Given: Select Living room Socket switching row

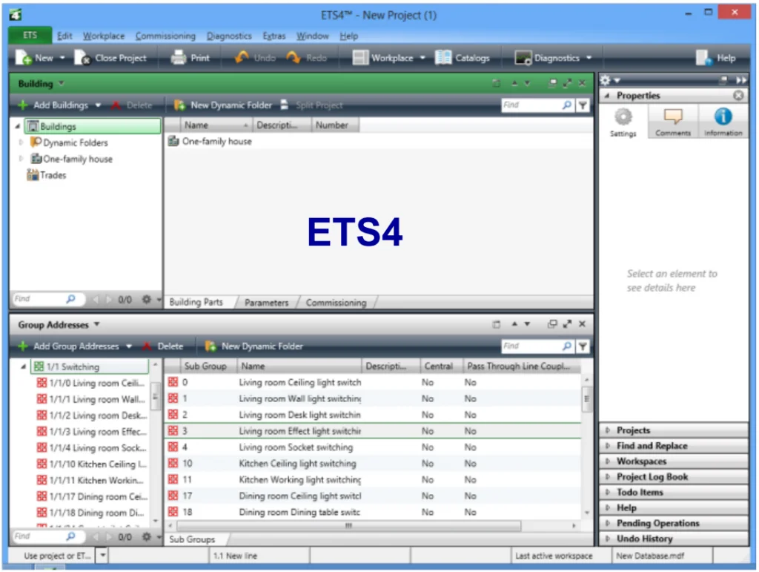Looking at the screenshot, I should click(x=374, y=447).
